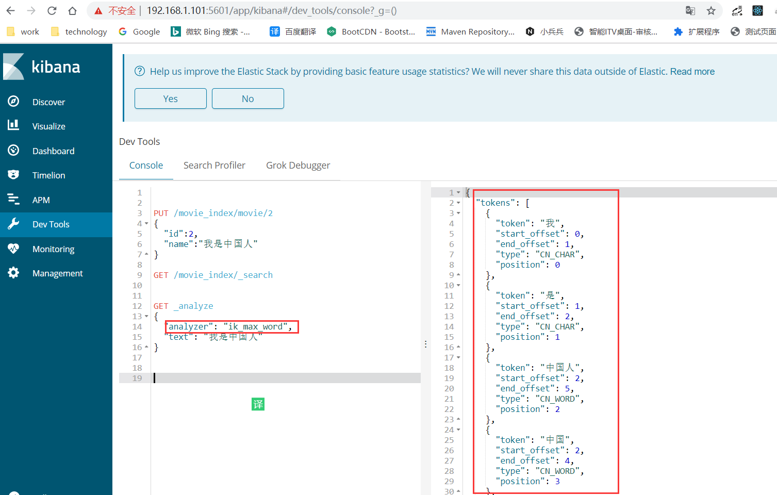Viewport: 777px width, 495px height.
Task: Collapse token object at output line 10
Action: coord(458,286)
